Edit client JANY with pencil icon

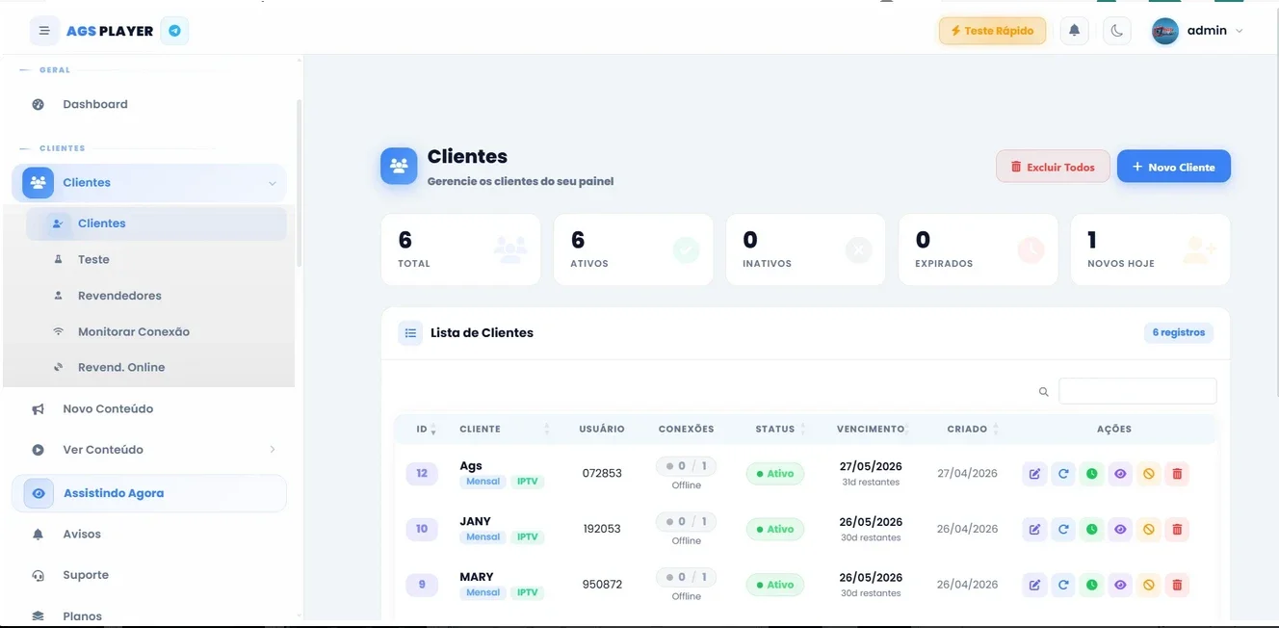[1034, 529]
